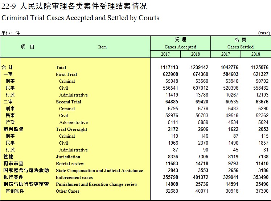This screenshot has height=201, width=271.
Task: Click the Chinese label '执行案件'
Action: click(x=13, y=178)
